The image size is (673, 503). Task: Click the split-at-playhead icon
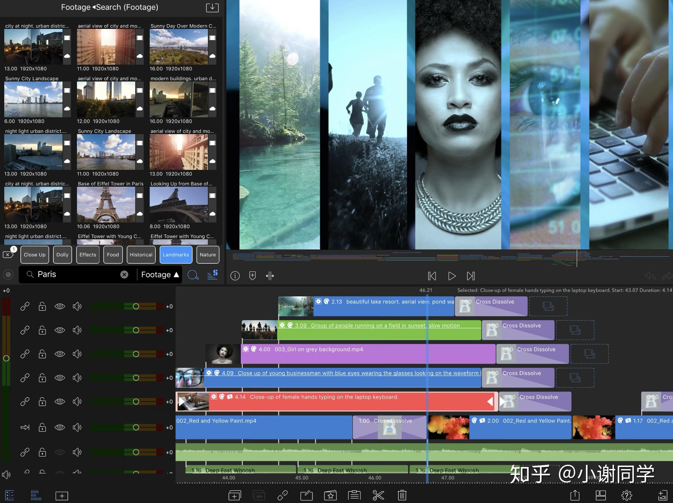pos(270,276)
